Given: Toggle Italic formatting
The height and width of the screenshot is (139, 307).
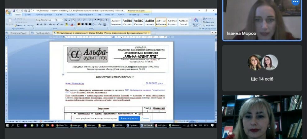Looking at the screenshot, I should [x=41, y=24].
